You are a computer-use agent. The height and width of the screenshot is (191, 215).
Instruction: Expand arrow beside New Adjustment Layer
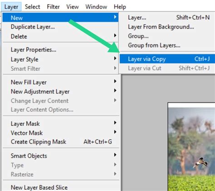point(115,91)
